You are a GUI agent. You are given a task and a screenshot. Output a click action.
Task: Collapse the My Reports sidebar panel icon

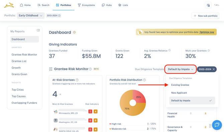tap(38, 30)
